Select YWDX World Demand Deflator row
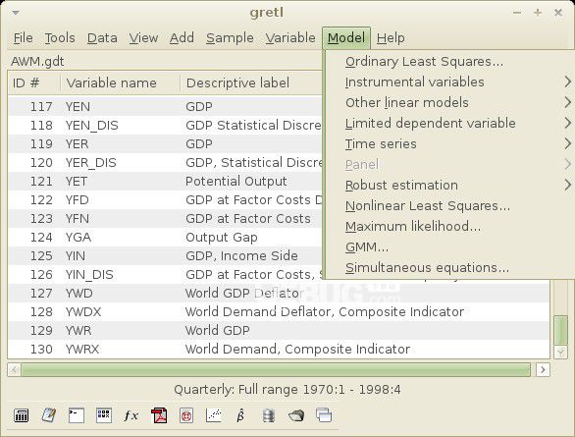The height and width of the screenshot is (437, 575). pos(279,312)
